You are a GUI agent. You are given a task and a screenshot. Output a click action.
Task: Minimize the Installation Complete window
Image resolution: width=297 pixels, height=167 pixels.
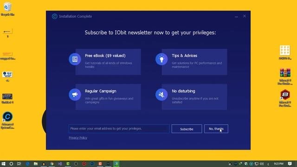(236, 17)
